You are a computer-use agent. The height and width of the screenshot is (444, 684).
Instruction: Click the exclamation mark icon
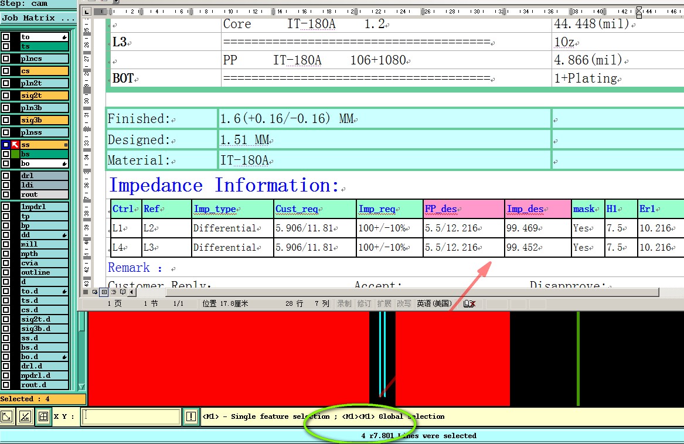coord(190,416)
